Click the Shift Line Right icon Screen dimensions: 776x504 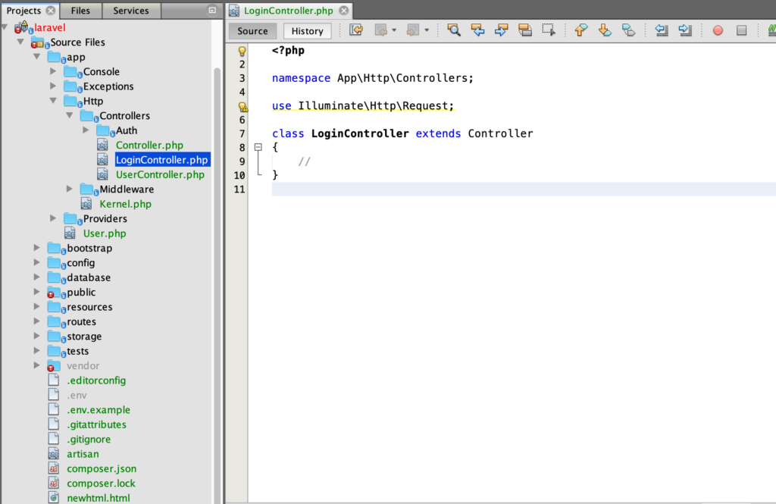[685, 30]
